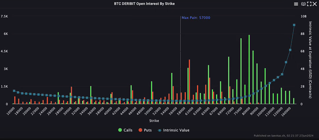319x140 pixels.
Task: Open the hamburger chart menu
Action: click(x=296, y=4)
